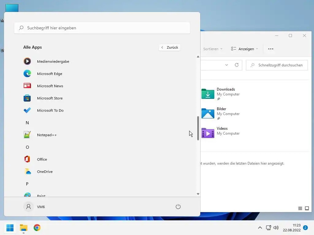314x235 pixels.
Task: Open Explorer's three-dot more options menu
Action: (x=271, y=49)
